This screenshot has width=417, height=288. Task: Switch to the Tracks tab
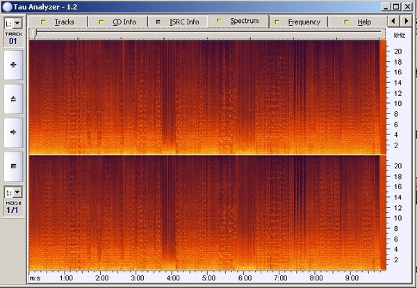click(x=58, y=22)
